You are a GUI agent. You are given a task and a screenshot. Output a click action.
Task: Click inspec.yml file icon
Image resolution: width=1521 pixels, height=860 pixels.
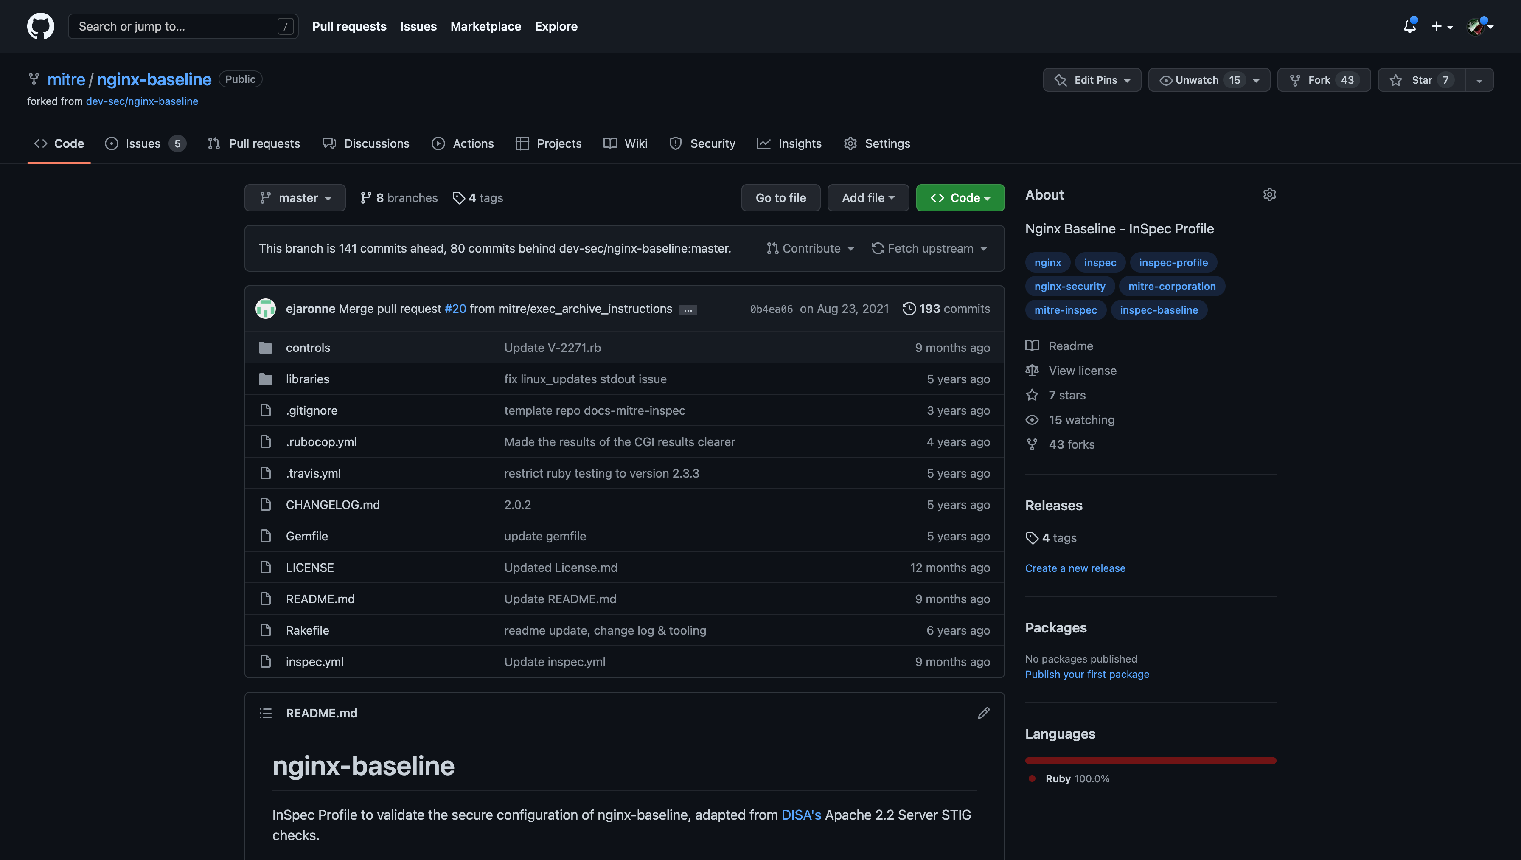point(266,662)
